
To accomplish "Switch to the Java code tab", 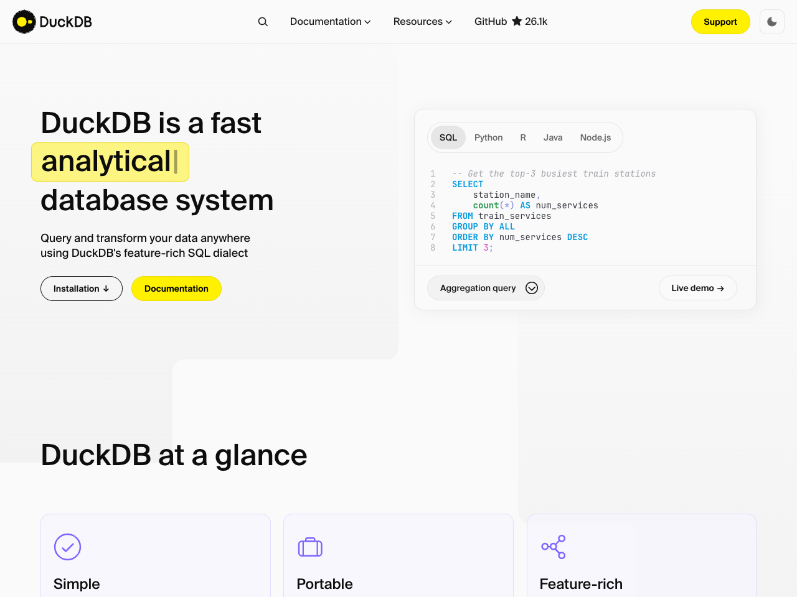I will (553, 137).
